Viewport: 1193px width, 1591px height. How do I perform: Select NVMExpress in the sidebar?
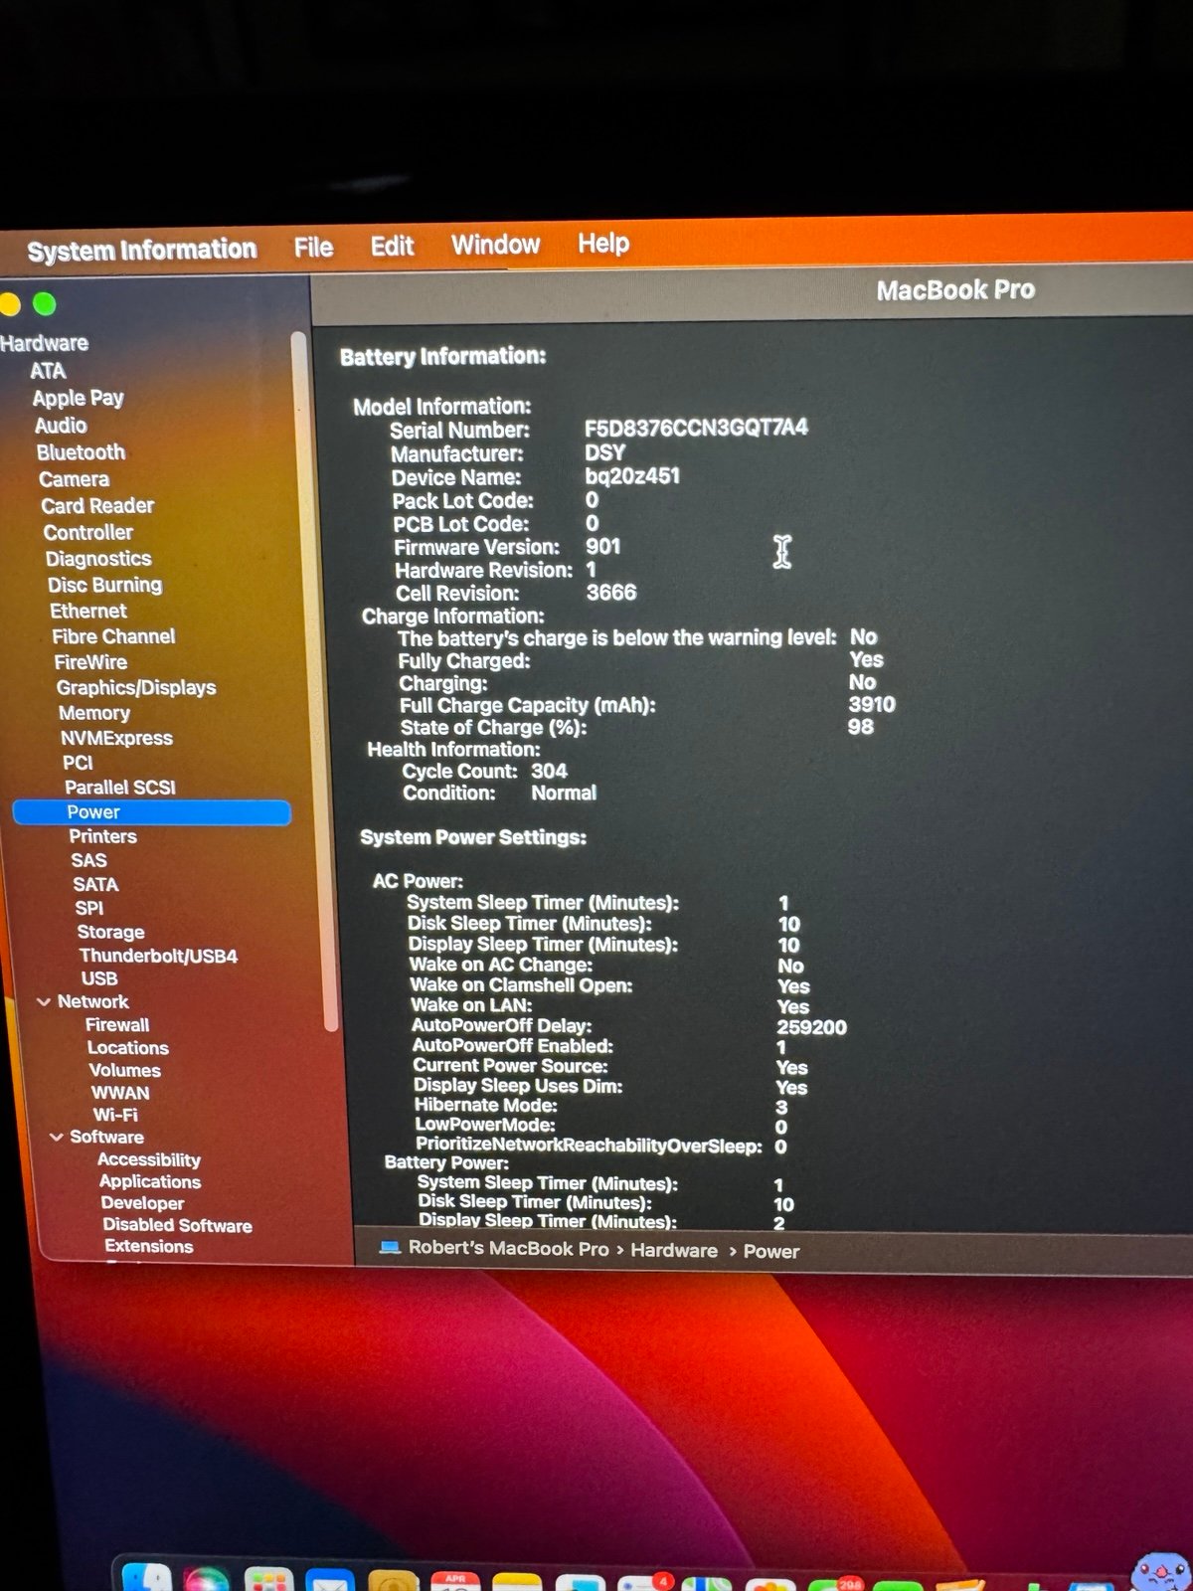pos(116,738)
